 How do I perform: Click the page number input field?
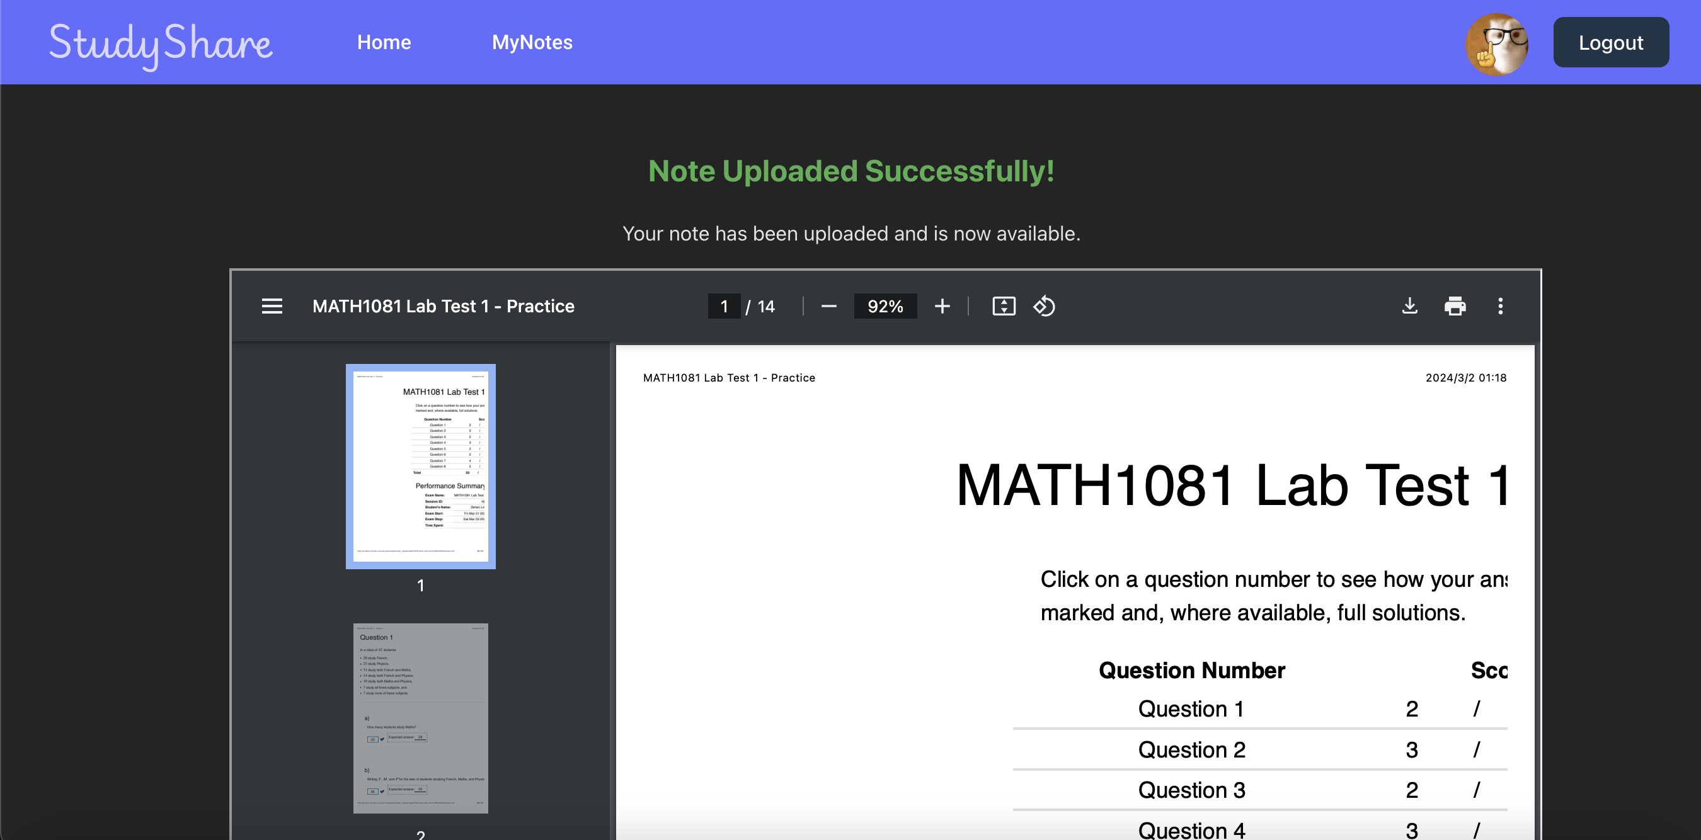pyautogui.click(x=724, y=306)
